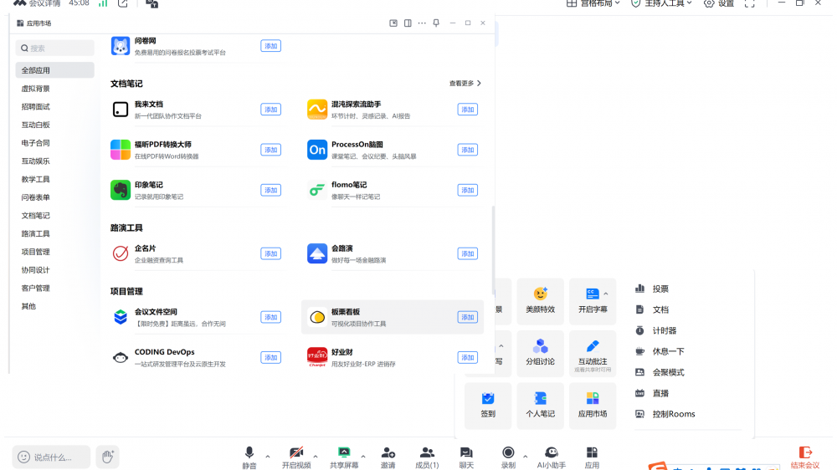Add the ProcessOn脑图 app
This screenshot has width=837, height=470.
coord(468,150)
